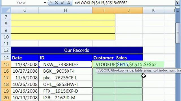Expand the formula bar with double chevron

(x=177, y=3)
